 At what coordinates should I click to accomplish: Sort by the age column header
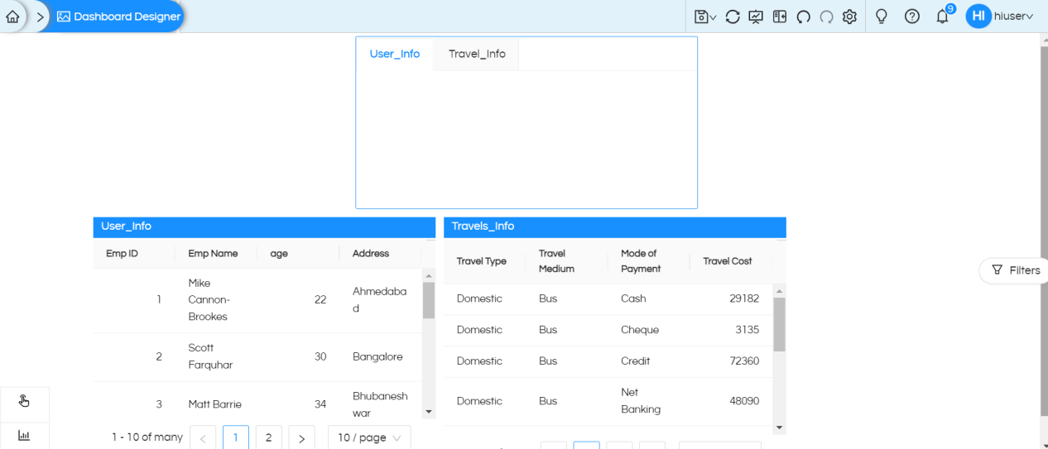click(298, 254)
